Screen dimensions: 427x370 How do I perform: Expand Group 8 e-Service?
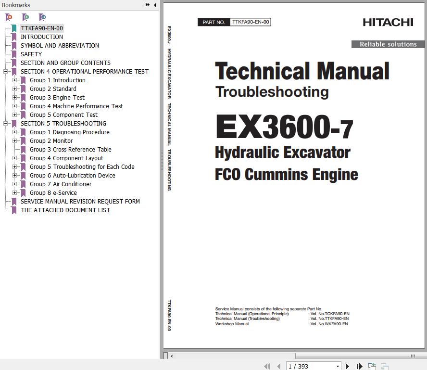click(15, 192)
